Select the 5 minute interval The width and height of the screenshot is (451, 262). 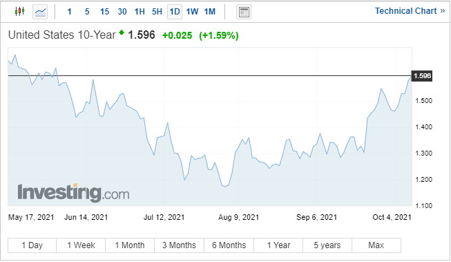coord(87,12)
